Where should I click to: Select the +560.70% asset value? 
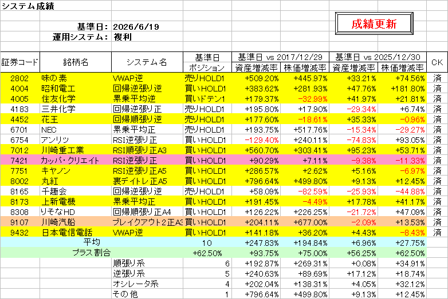click(x=256, y=150)
